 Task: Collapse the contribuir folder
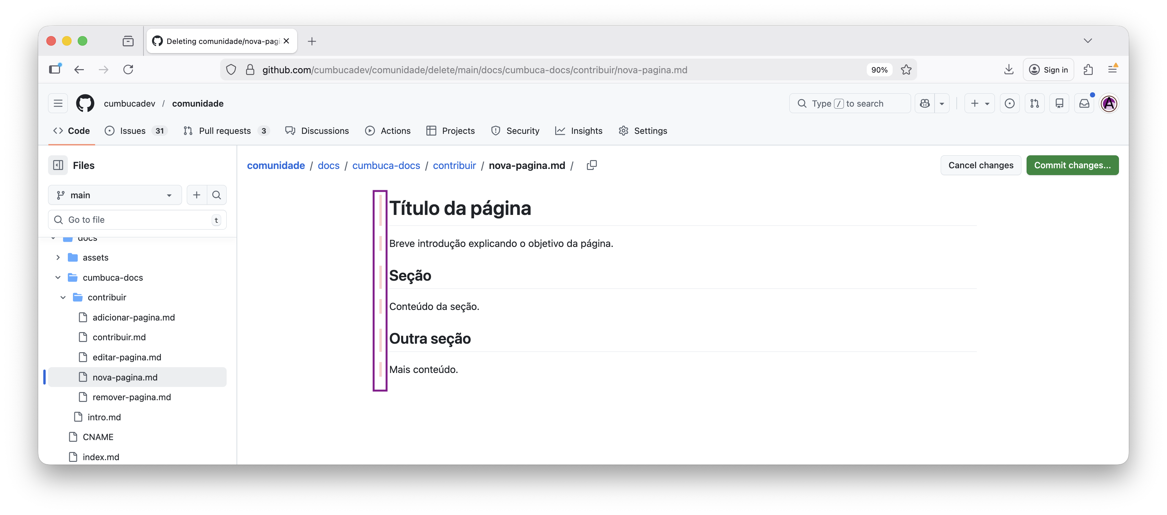coord(63,297)
